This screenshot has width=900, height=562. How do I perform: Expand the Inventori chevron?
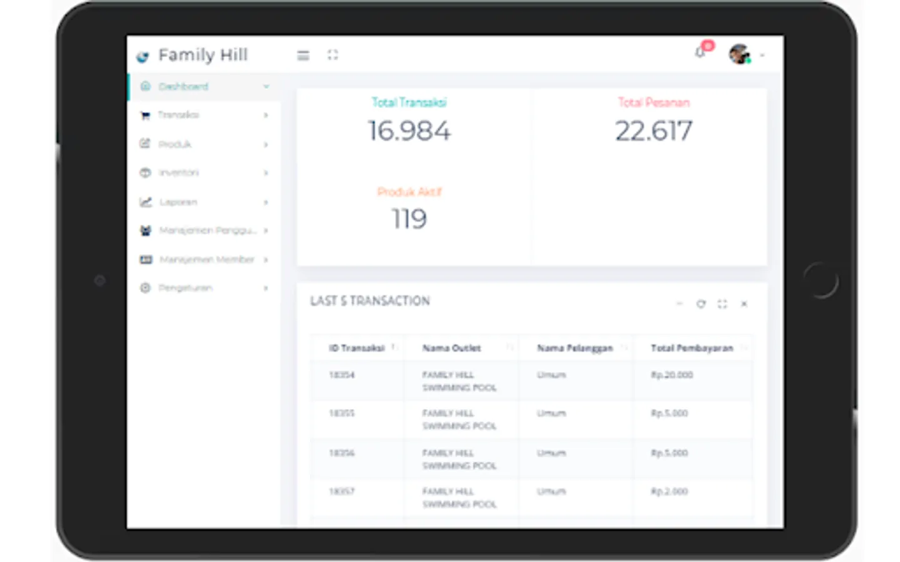tap(266, 173)
